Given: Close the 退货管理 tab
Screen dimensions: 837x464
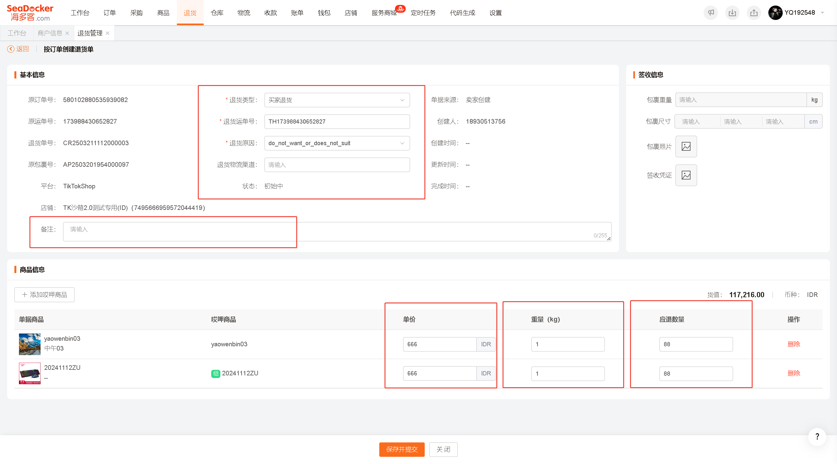Looking at the screenshot, I should click(x=108, y=33).
